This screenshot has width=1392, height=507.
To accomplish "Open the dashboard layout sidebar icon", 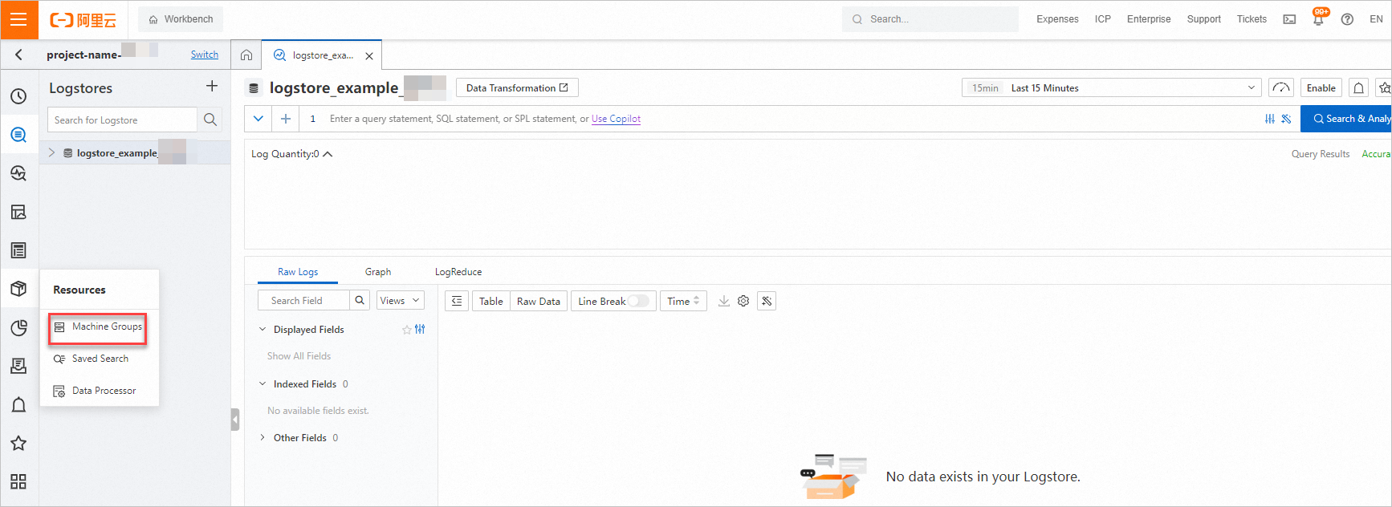I will coord(18,212).
